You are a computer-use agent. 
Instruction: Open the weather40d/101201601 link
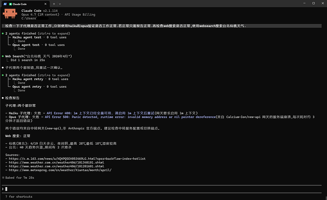56,166
